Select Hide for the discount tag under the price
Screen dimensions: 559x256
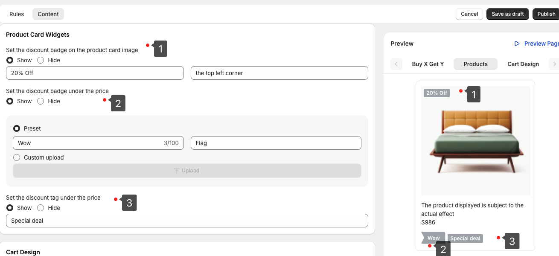pos(41,208)
